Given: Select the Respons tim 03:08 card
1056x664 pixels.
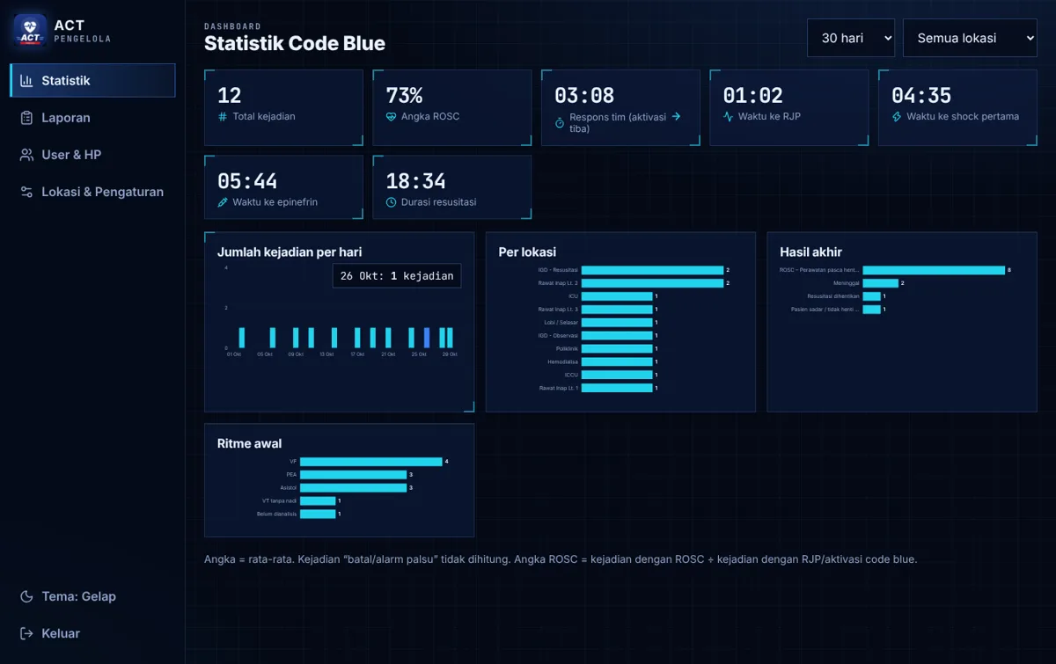Looking at the screenshot, I should [620, 107].
